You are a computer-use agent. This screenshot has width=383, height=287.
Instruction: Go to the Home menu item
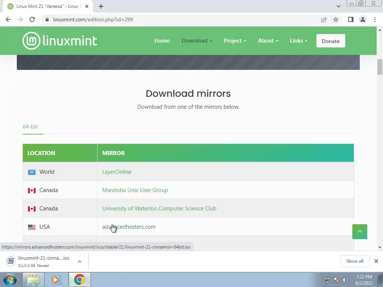(162, 41)
